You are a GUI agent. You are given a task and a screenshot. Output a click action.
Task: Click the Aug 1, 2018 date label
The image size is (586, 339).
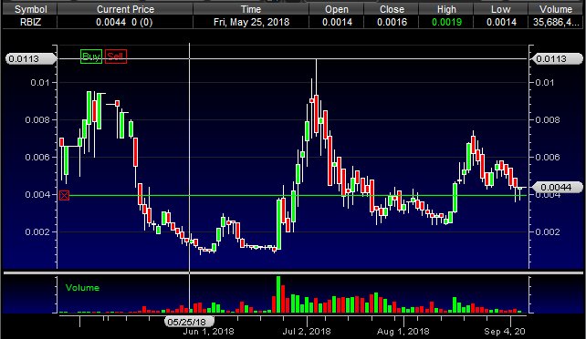click(403, 331)
